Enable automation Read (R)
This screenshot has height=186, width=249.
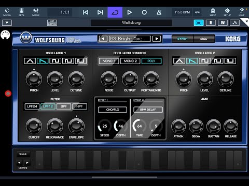click(211, 23)
